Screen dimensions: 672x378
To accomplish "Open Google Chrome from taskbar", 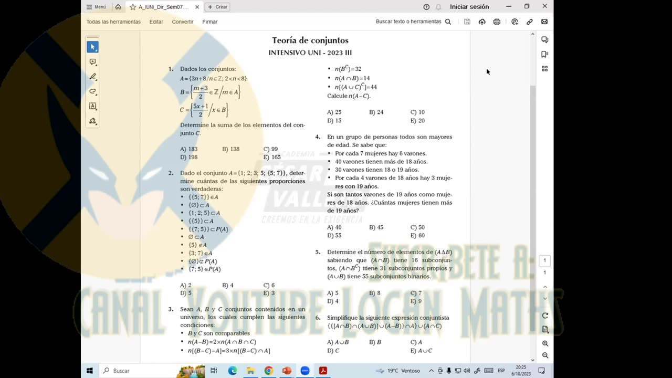I will [268, 371].
